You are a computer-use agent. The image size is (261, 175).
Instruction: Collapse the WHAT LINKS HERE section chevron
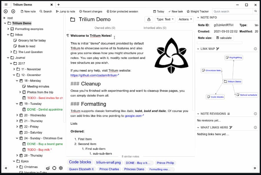[198, 128]
